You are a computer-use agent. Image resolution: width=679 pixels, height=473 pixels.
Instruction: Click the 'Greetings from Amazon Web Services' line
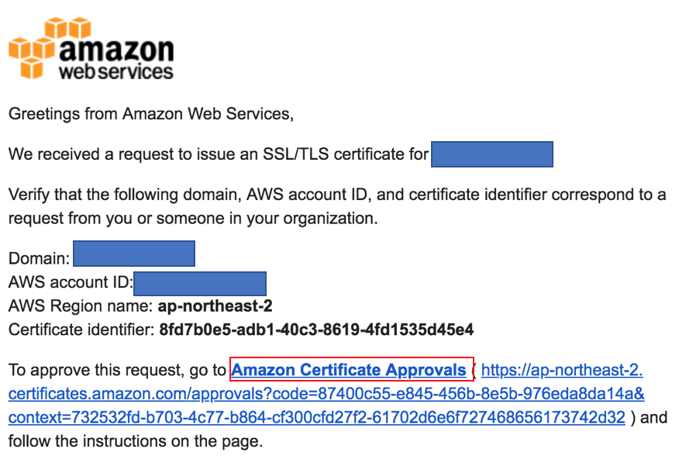point(151,114)
